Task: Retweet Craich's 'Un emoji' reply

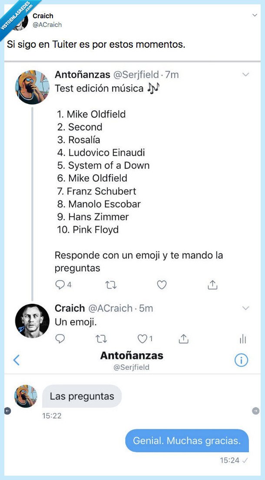Action: [x=102, y=338]
